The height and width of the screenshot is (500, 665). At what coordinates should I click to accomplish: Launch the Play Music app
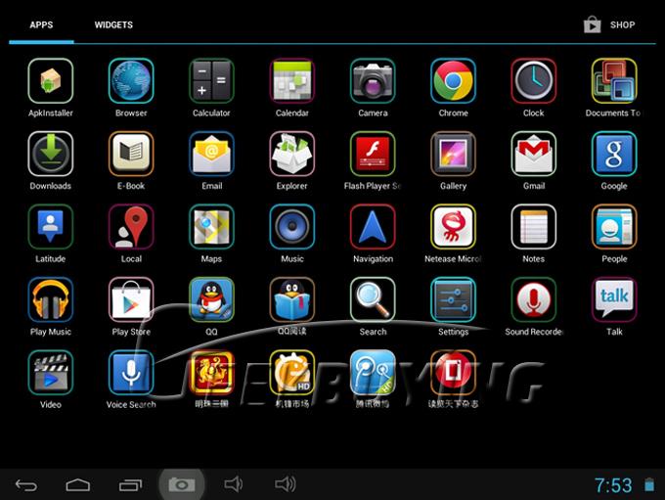click(51, 299)
